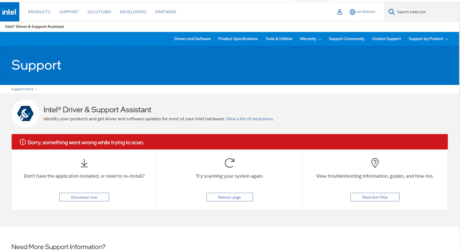The width and height of the screenshot is (460, 251).
Task: Expand the Support by Product dropdown
Action: (428, 39)
